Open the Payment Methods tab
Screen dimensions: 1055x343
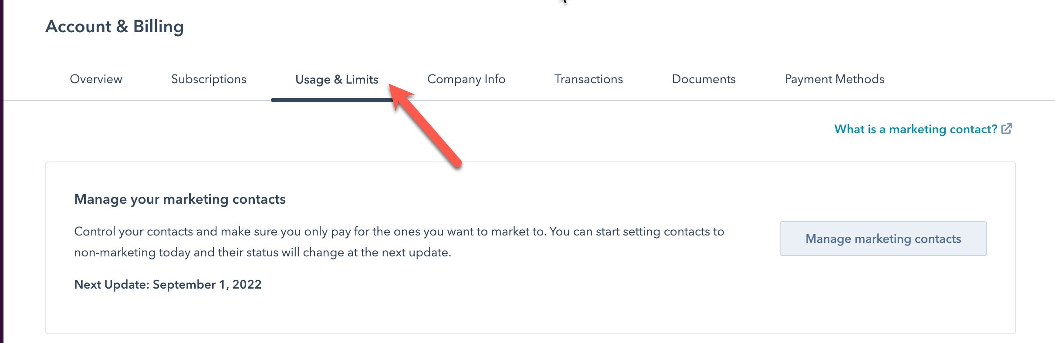tap(834, 79)
